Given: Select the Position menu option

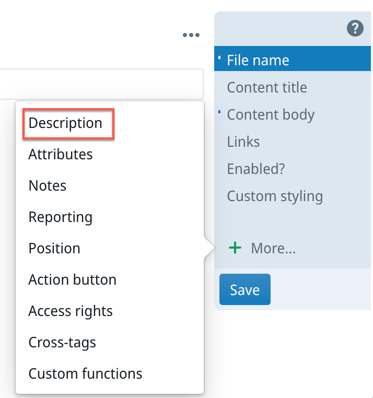Looking at the screenshot, I should 54,249.
